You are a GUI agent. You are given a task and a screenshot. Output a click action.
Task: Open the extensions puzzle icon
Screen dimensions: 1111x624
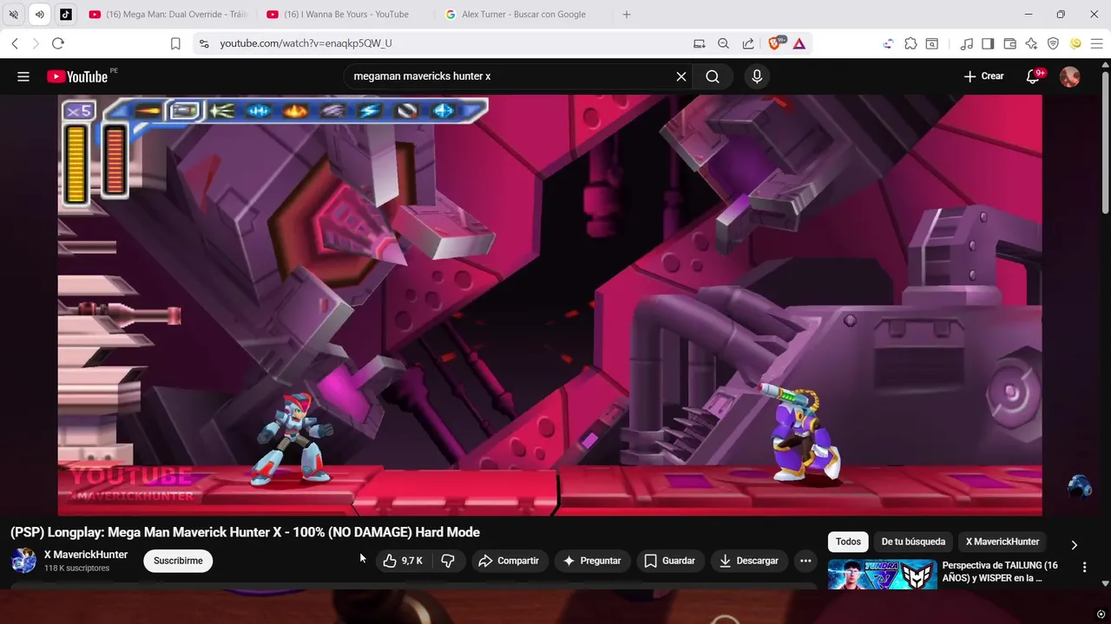(x=910, y=43)
